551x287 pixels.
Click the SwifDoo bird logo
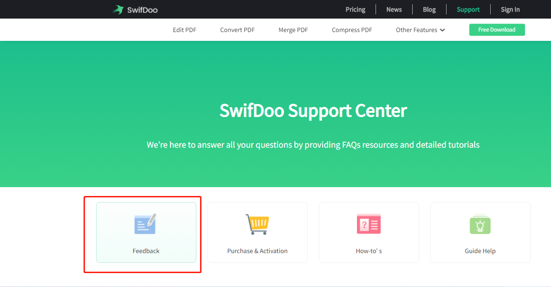pos(118,10)
